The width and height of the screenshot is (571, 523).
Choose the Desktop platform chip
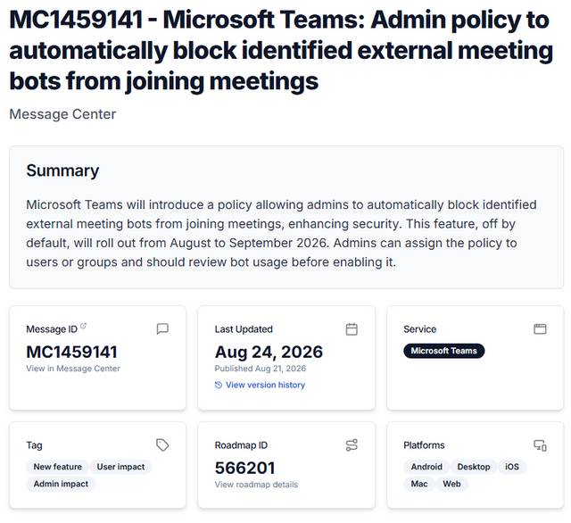coord(474,467)
